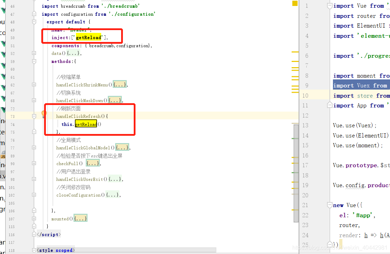Click the 'components' property name
The width and height of the screenshot is (390, 254).
click(65, 45)
